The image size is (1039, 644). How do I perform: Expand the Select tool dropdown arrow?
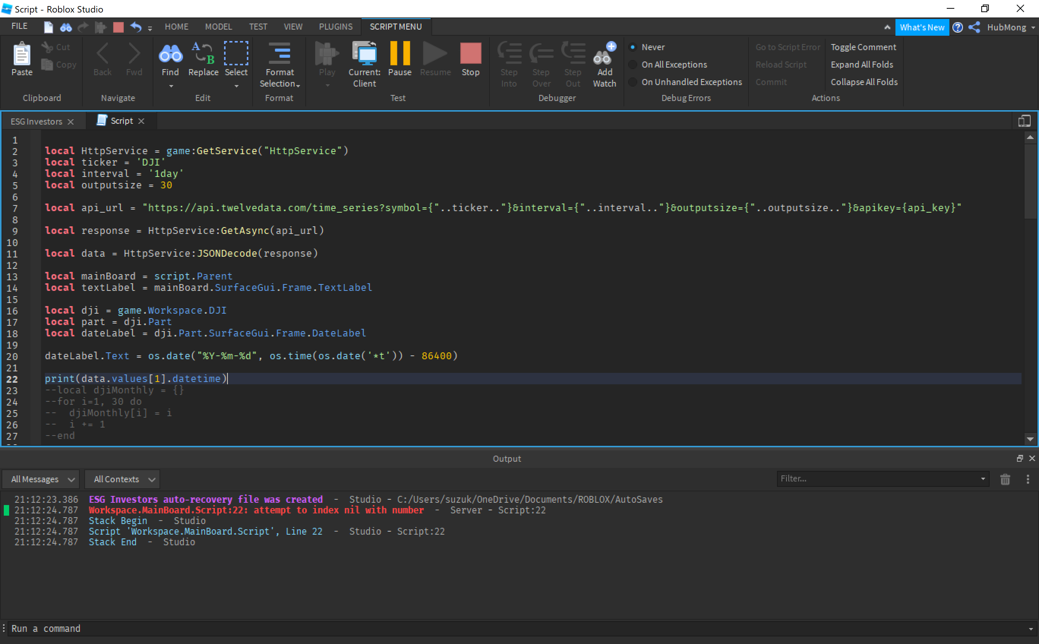click(x=237, y=87)
